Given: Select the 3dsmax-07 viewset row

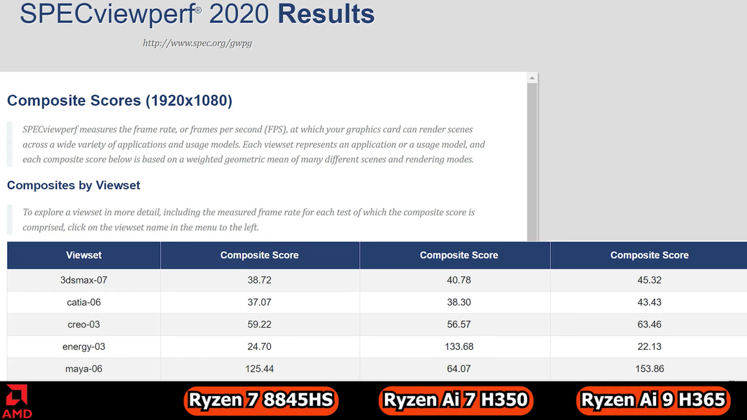Looking at the screenshot, I should click(84, 280).
